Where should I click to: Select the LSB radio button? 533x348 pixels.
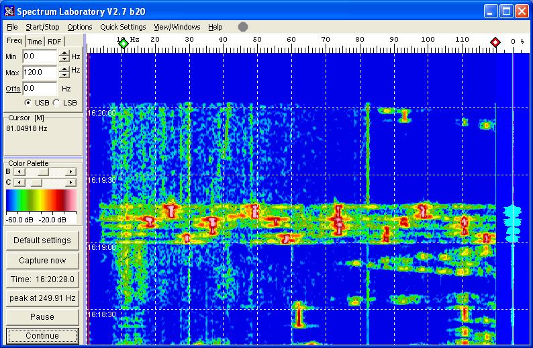(56, 102)
